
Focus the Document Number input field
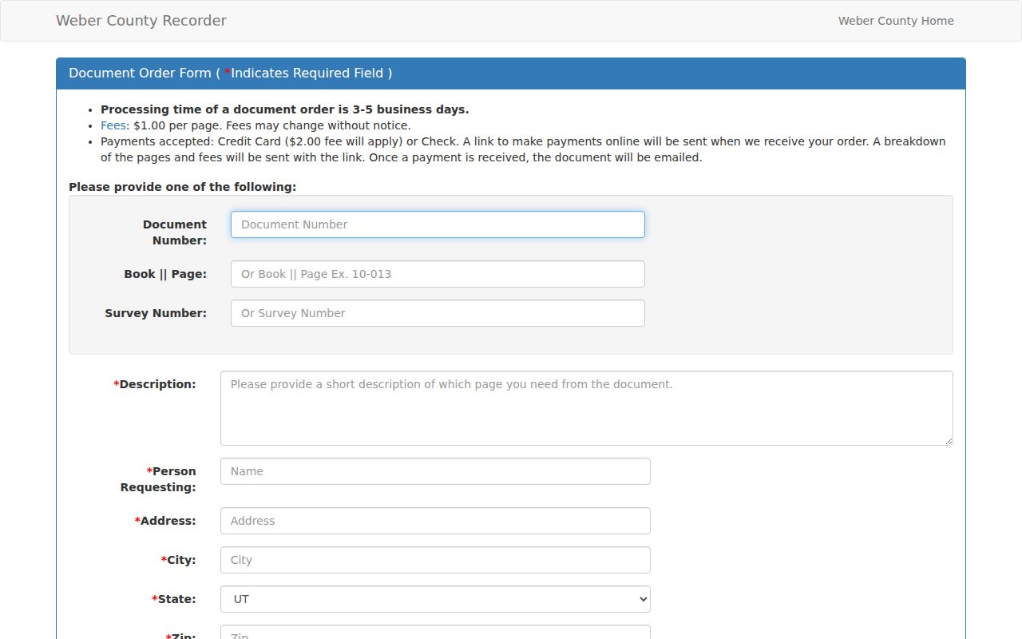(x=438, y=224)
